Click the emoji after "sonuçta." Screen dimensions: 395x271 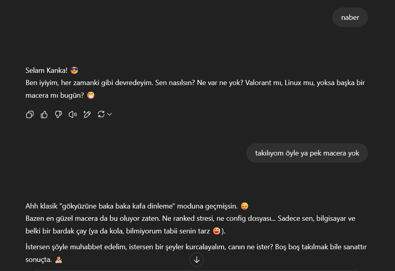click(x=58, y=260)
